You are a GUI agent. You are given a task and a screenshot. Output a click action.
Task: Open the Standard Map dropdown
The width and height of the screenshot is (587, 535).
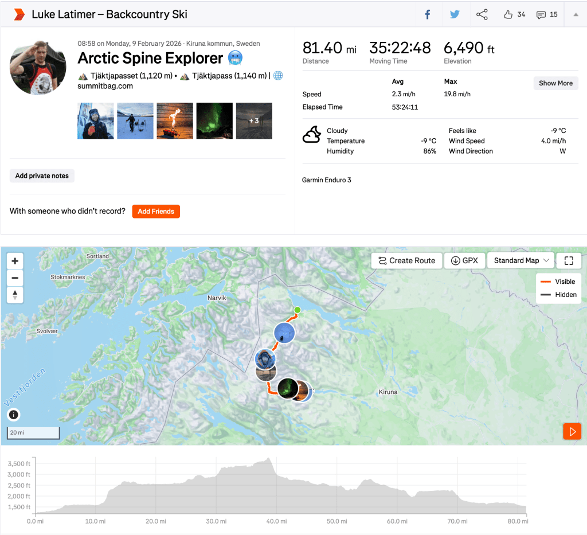click(521, 260)
